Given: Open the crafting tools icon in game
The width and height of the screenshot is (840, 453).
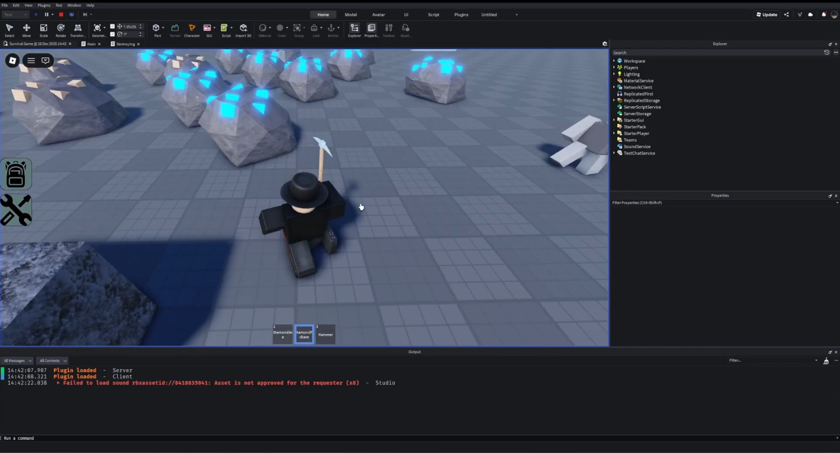Looking at the screenshot, I should (x=16, y=210).
